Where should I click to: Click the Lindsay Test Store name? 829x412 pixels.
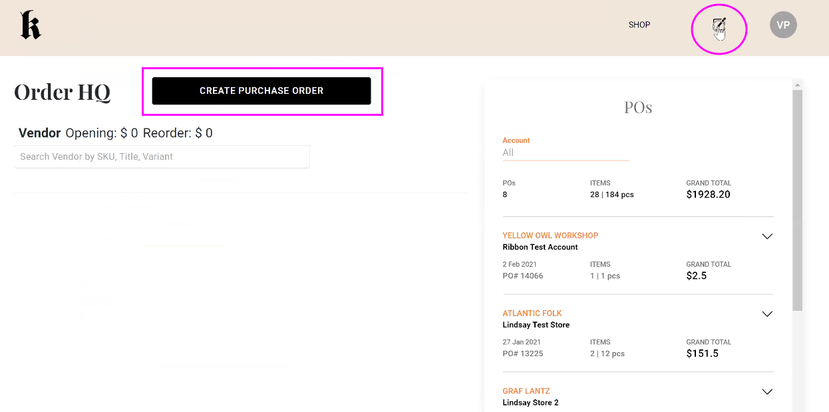(536, 325)
